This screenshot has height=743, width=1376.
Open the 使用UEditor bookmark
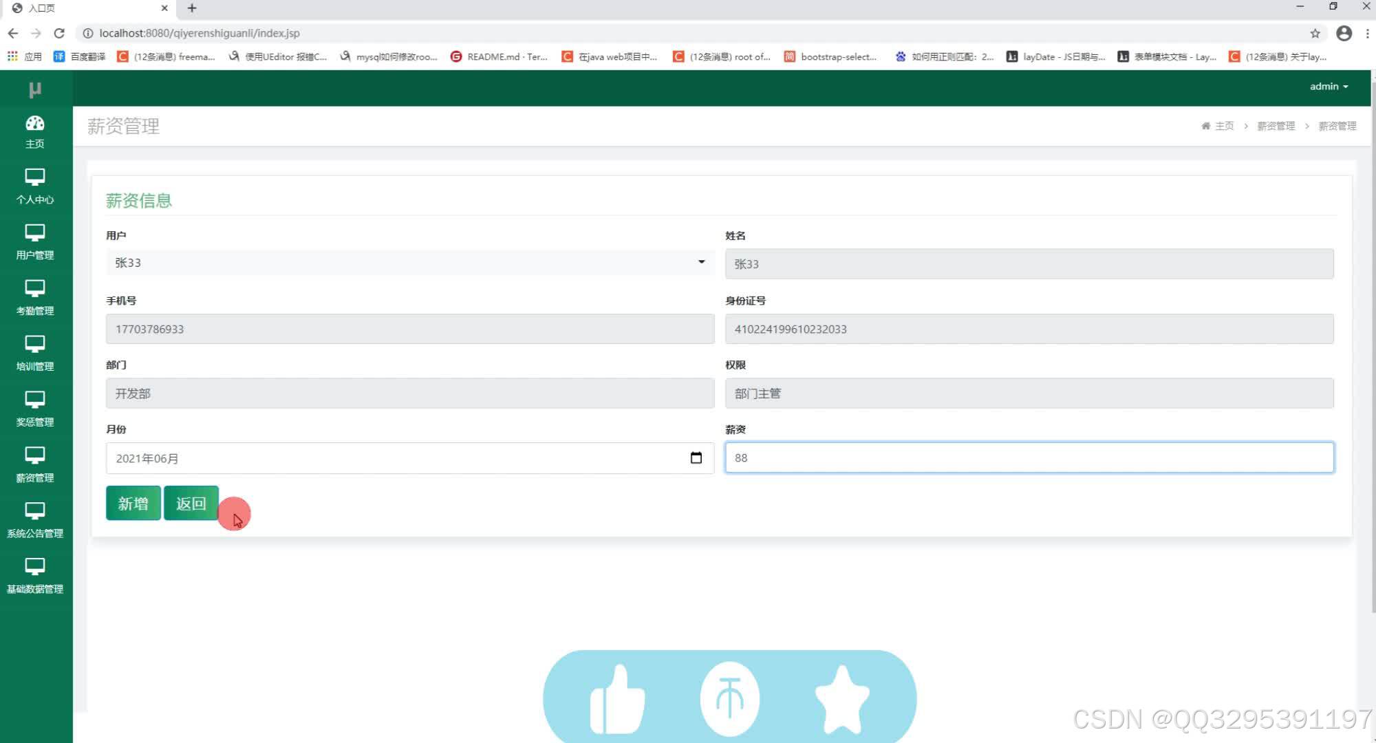pos(278,56)
